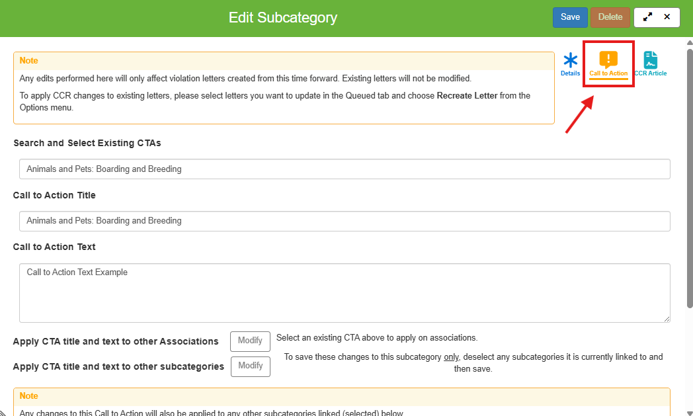Image resolution: width=693 pixels, height=416 pixels.
Task: Close the Edit Subcategory dialog with X
Action: pyautogui.click(x=667, y=17)
